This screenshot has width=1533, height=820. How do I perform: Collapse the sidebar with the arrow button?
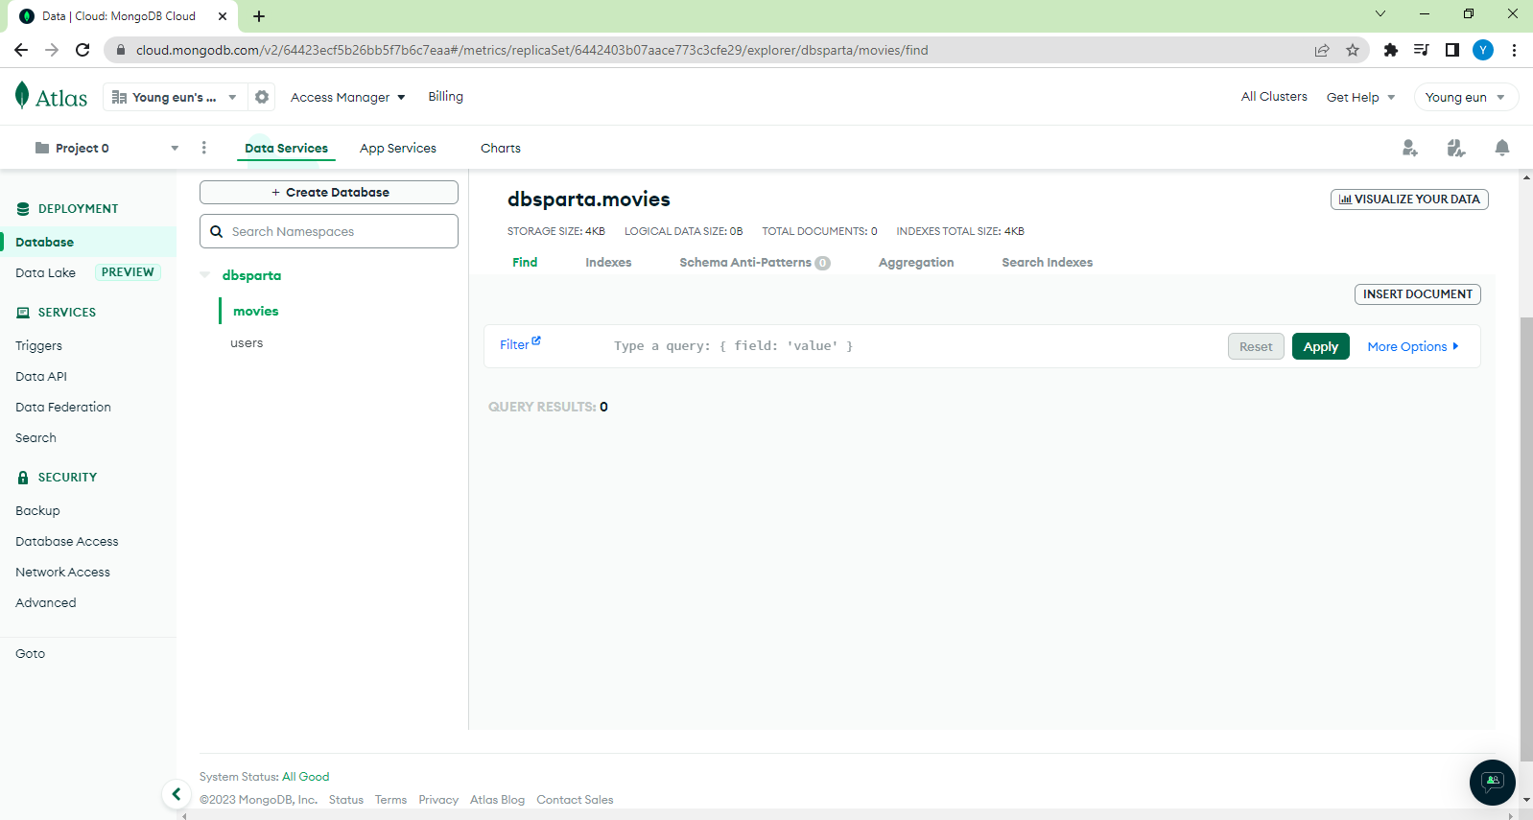tap(176, 794)
